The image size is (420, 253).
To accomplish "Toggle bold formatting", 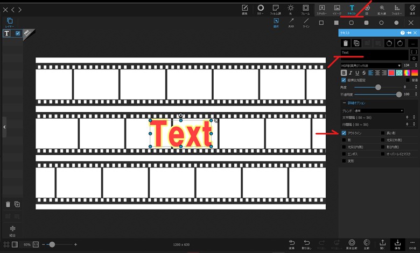I will click(x=344, y=73).
